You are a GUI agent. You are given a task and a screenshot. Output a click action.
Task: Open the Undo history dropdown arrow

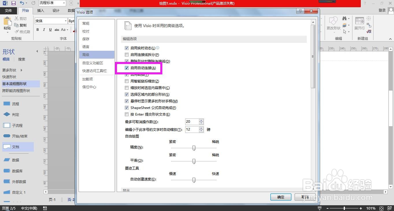(x=27, y=3)
